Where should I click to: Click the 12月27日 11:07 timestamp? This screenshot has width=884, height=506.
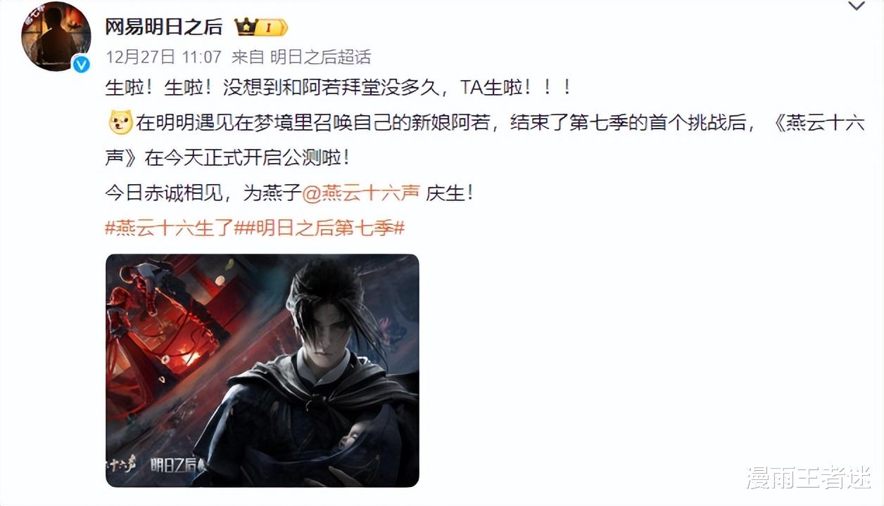(x=163, y=57)
